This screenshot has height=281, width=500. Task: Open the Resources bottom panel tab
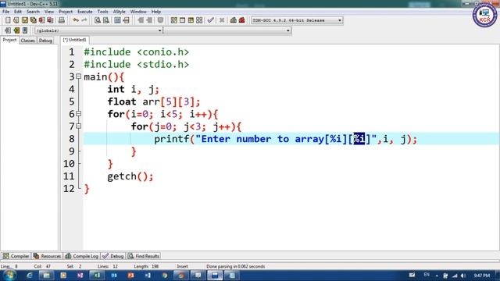47,256
